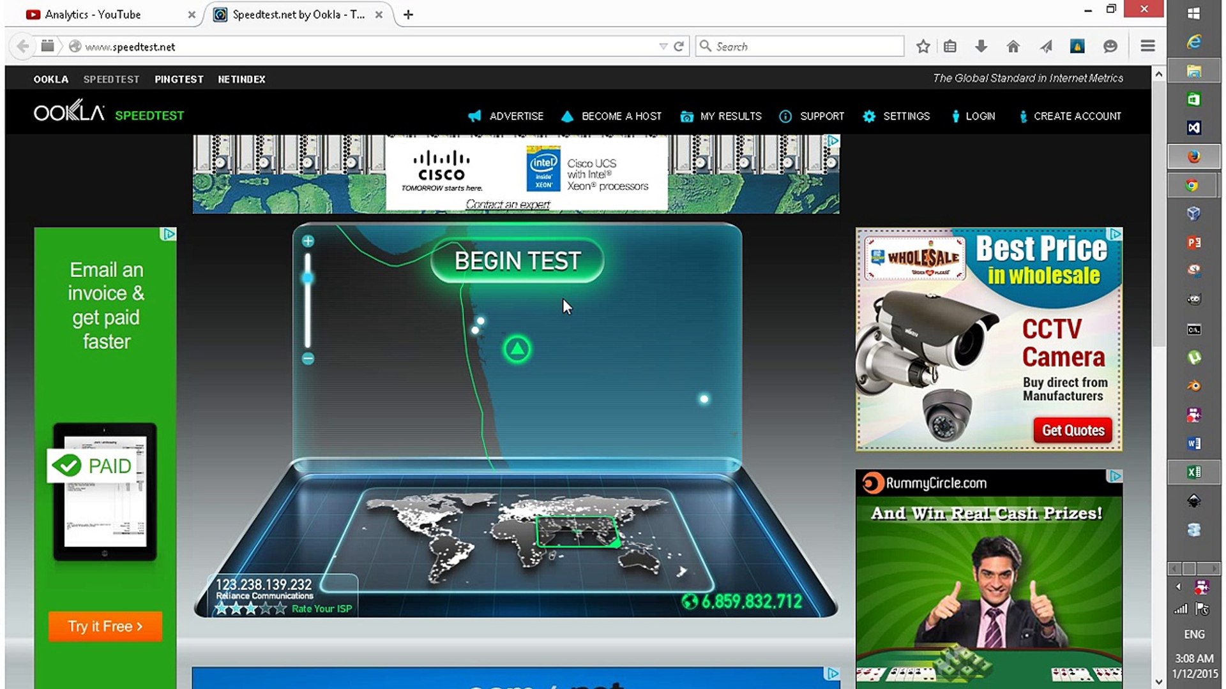The image size is (1226, 689).
Task: Open new tab with plus button
Action: (x=409, y=14)
